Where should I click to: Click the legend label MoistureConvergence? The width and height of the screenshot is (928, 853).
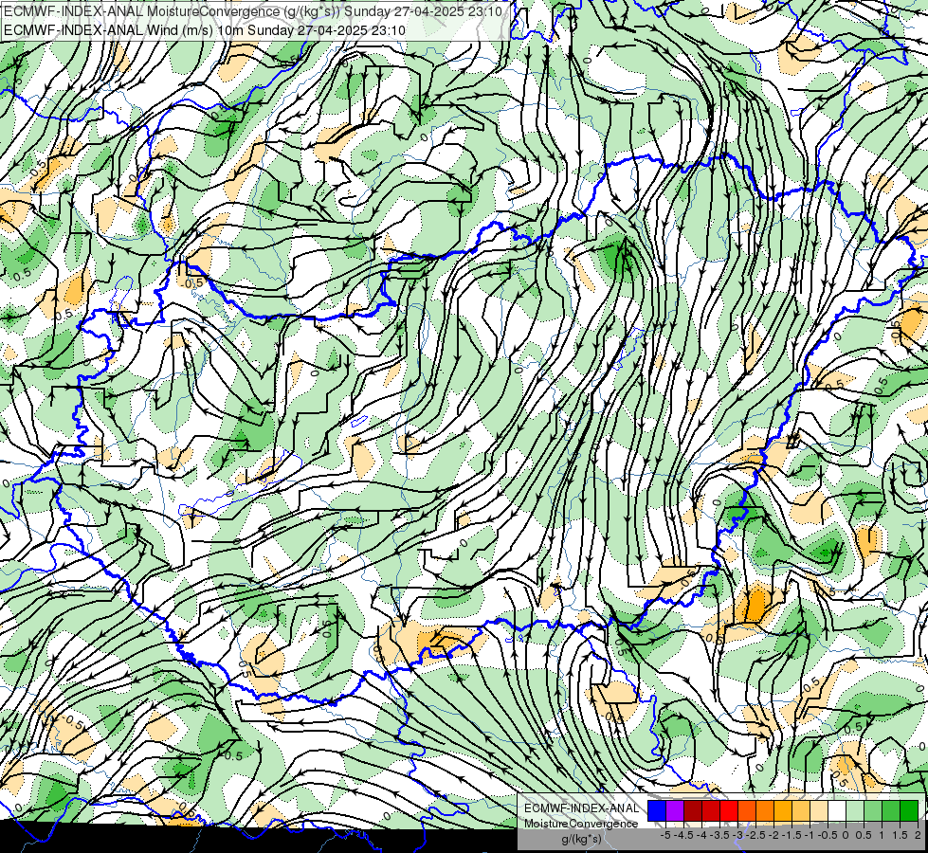pos(581,824)
